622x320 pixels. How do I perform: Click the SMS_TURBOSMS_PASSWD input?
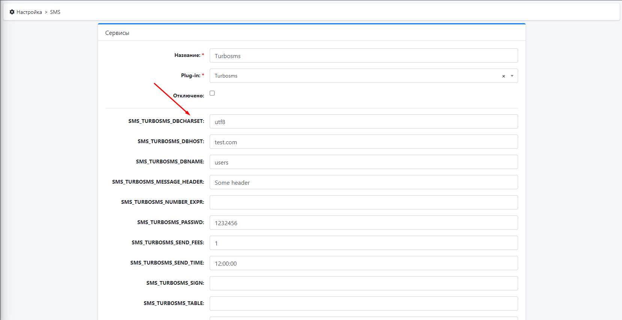364,223
